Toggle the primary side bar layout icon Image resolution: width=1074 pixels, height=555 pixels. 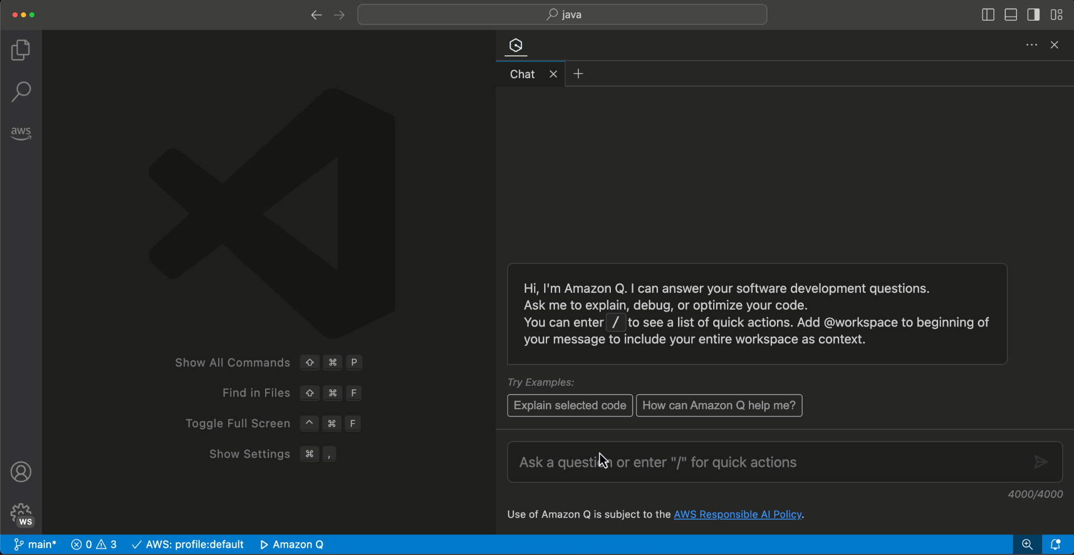pos(988,15)
